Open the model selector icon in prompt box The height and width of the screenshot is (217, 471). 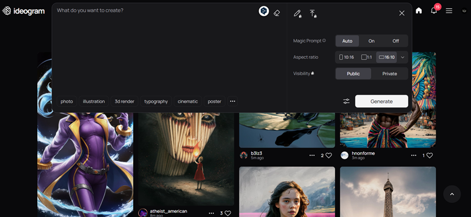[264, 11]
